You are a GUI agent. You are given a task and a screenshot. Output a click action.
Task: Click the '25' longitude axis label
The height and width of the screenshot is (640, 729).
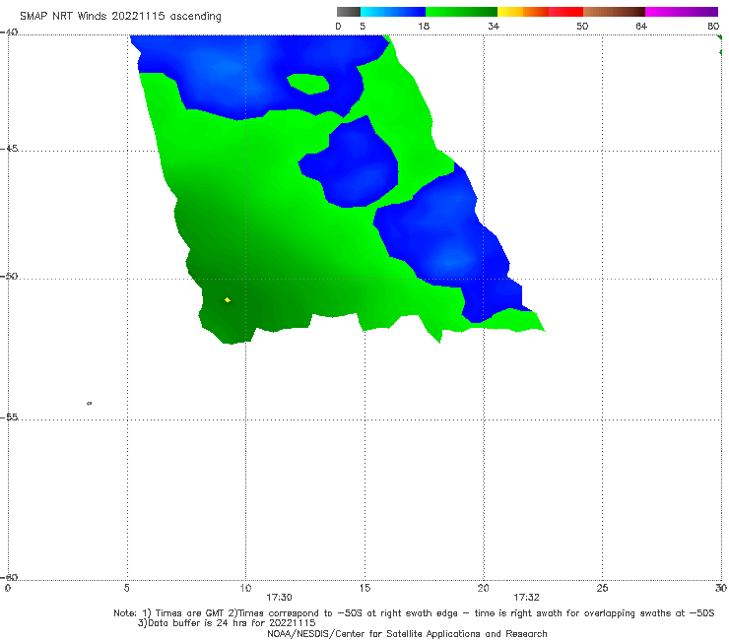coord(602,589)
